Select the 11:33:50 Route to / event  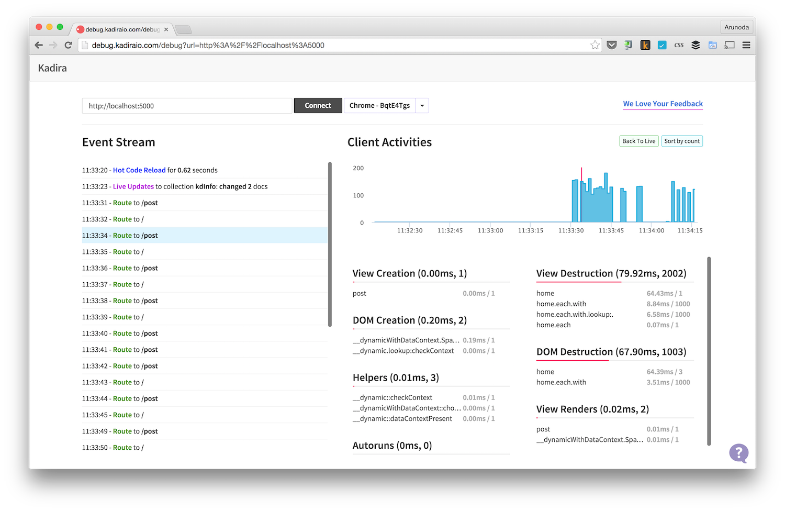(x=205, y=448)
